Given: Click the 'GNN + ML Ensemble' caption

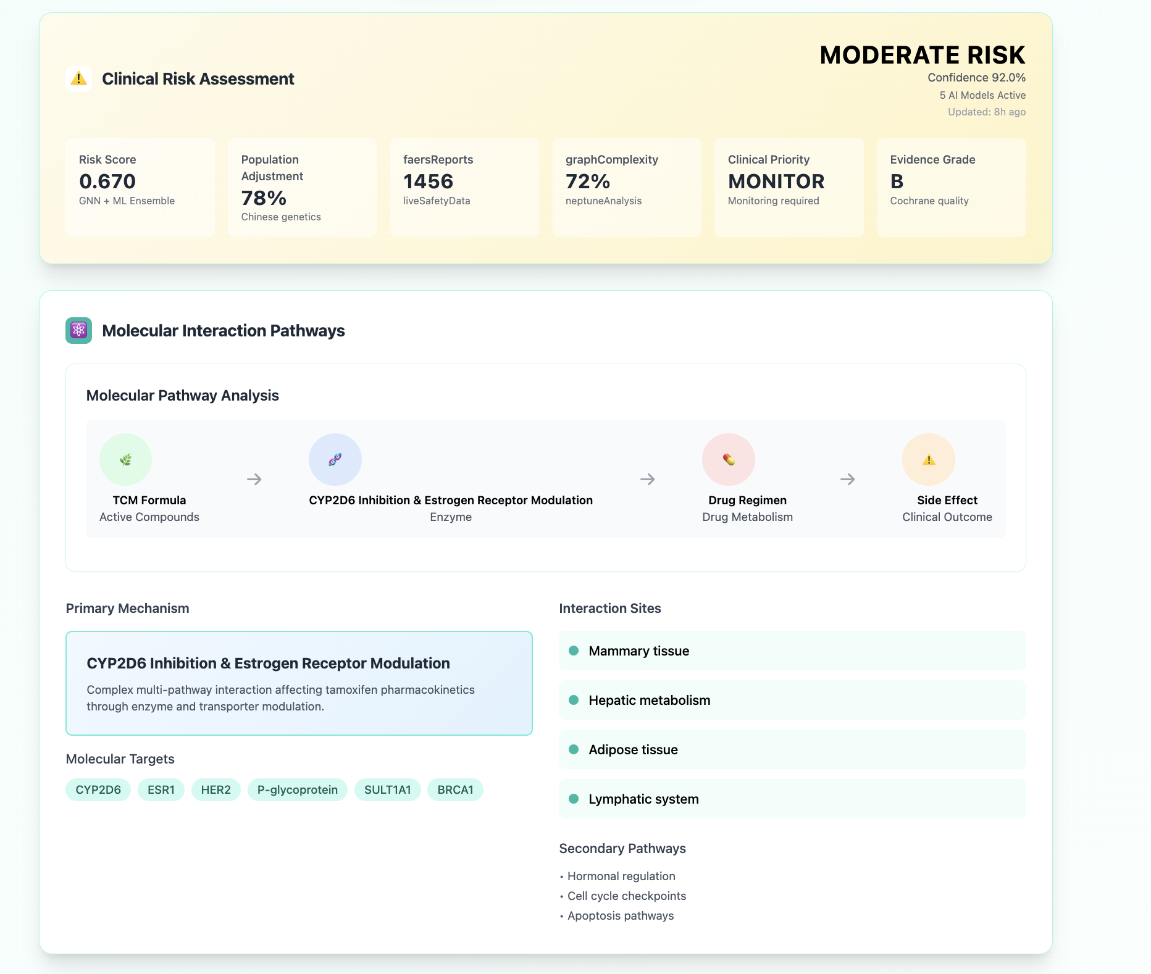Looking at the screenshot, I should pos(127,201).
